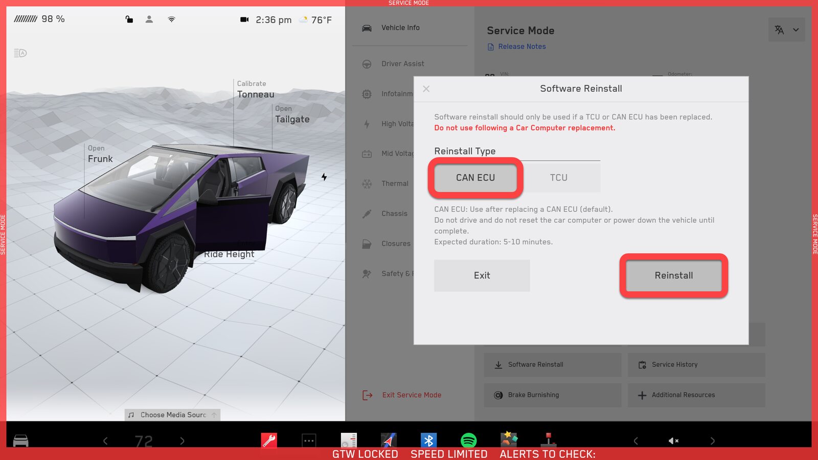
Task: Select TCU reinstall type
Action: (559, 177)
